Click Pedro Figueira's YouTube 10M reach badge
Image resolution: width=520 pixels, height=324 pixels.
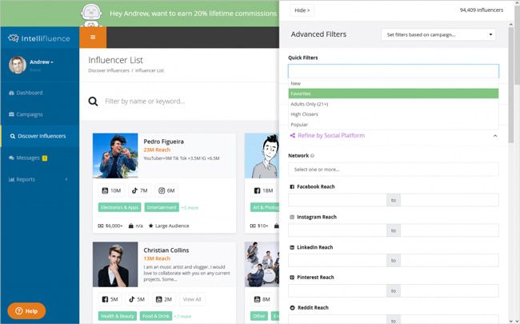pos(111,190)
